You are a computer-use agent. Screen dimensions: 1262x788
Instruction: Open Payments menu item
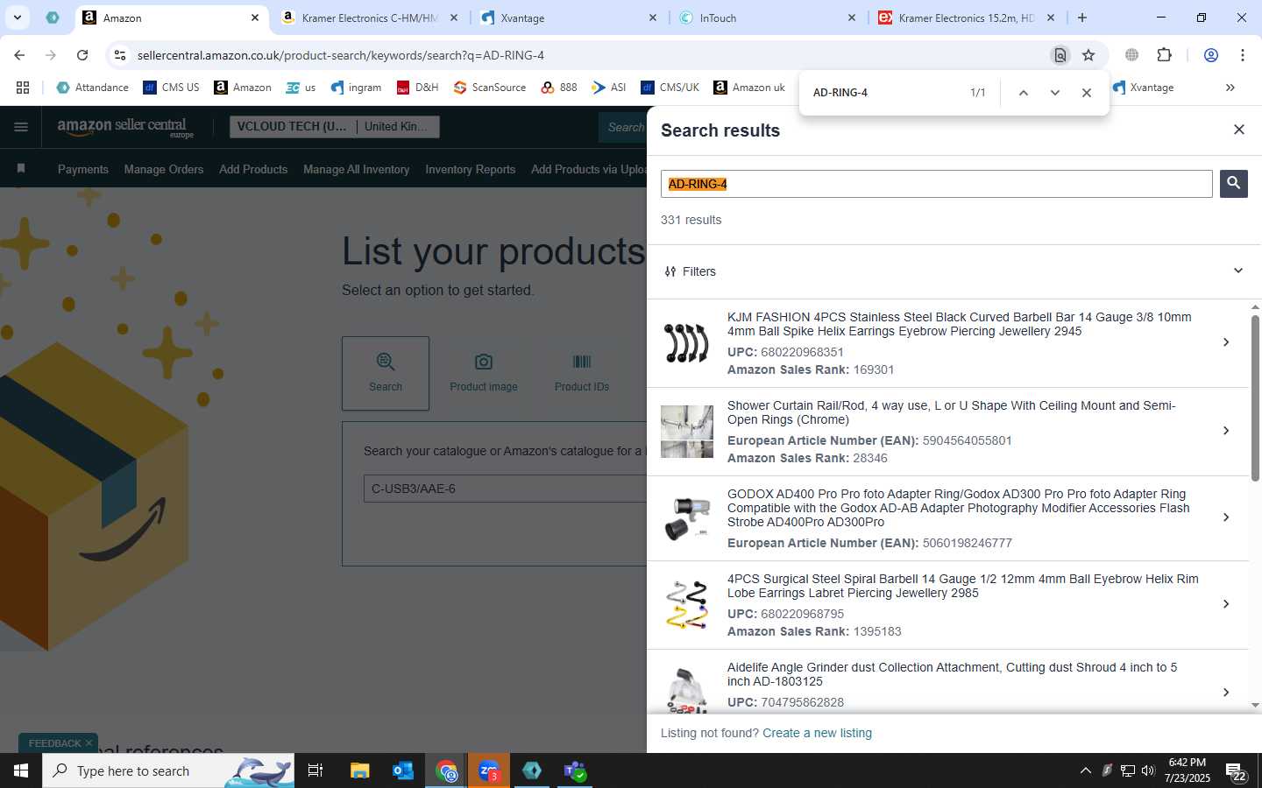pyautogui.click(x=83, y=169)
